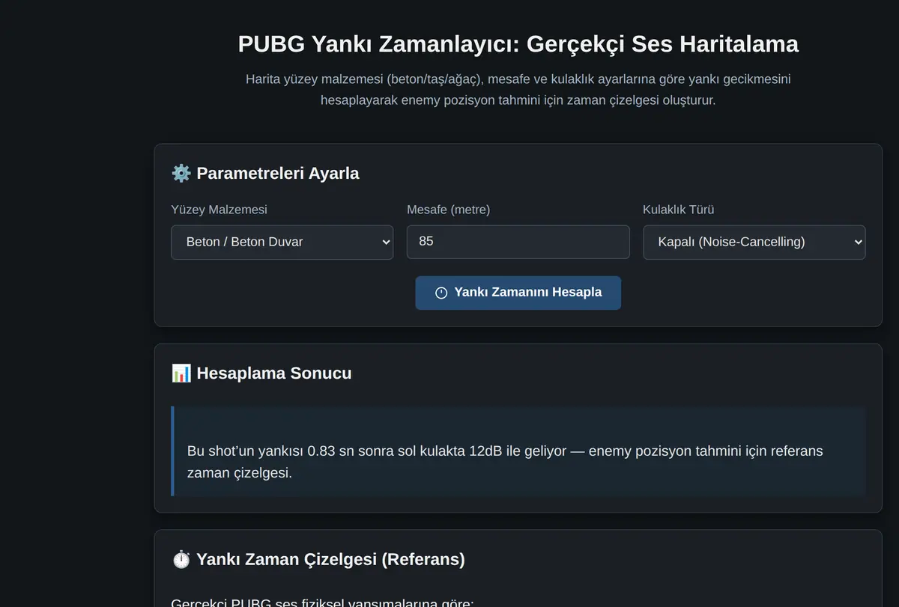Click the Mesafe (metre) label
The height and width of the screenshot is (607, 899).
pyautogui.click(x=448, y=210)
